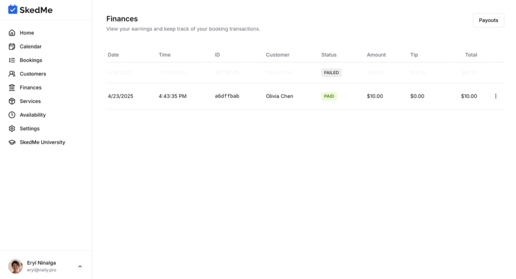The height and width of the screenshot is (279, 516).
Task: Click the $0.00 tip value
Action: 417,96
